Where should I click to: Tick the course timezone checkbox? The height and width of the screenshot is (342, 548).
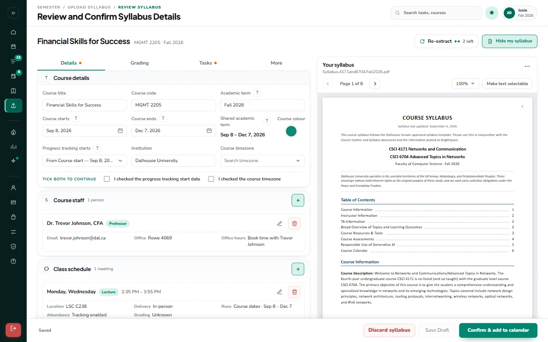coord(211,179)
